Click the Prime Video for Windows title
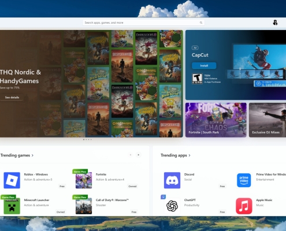286x231 pixels. click(271, 174)
